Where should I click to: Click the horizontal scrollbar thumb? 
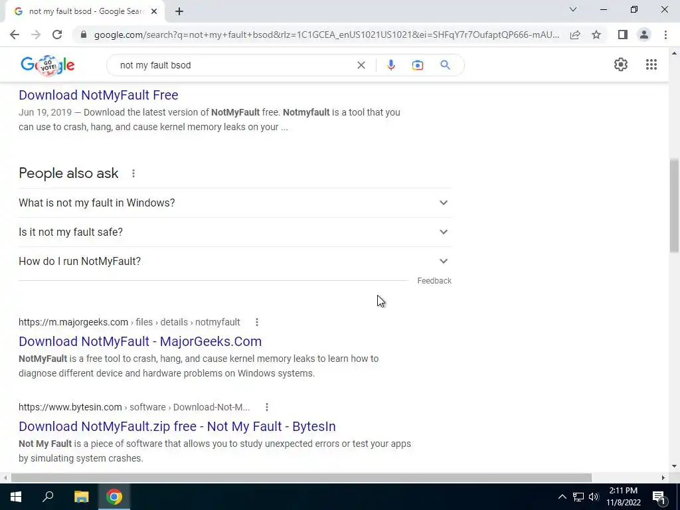(301, 477)
